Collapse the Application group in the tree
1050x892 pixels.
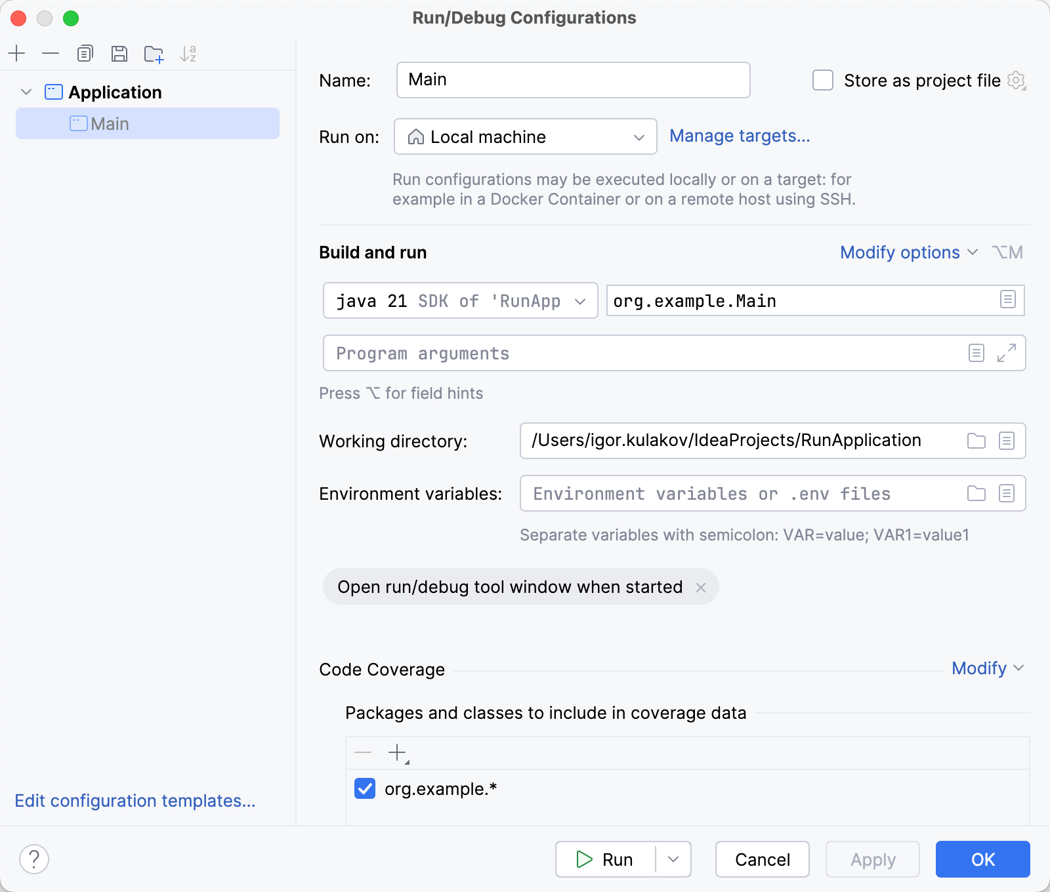26,92
